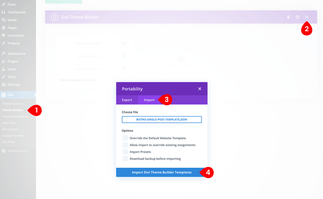Check Import Presets option
This screenshot has width=323, height=199.
click(x=125, y=152)
